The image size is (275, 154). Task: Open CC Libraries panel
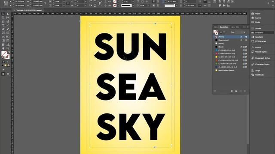[x=259, y=41]
